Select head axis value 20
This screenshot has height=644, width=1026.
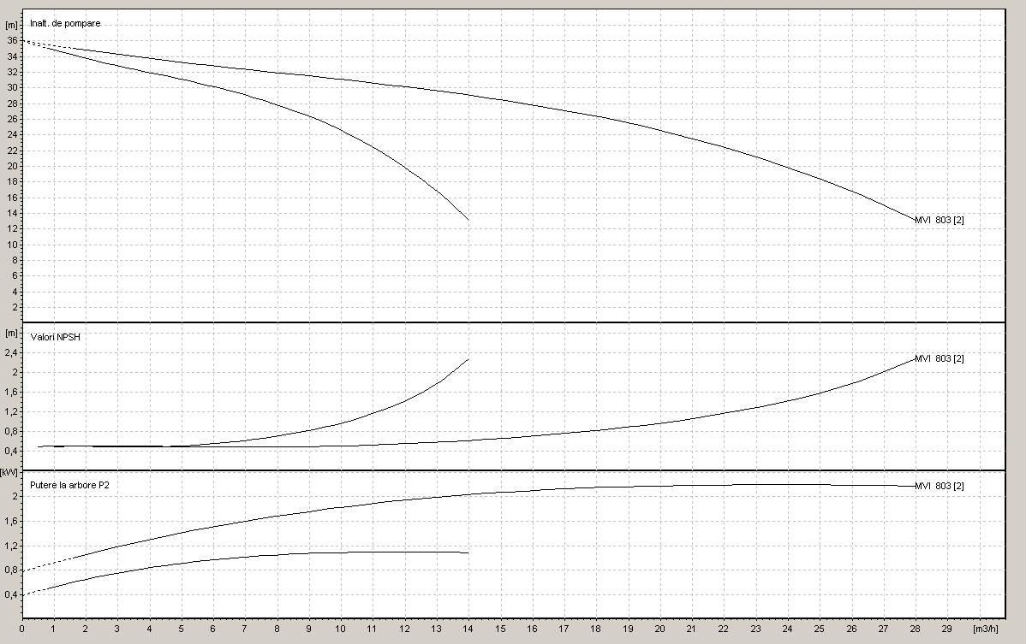click(12, 166)
